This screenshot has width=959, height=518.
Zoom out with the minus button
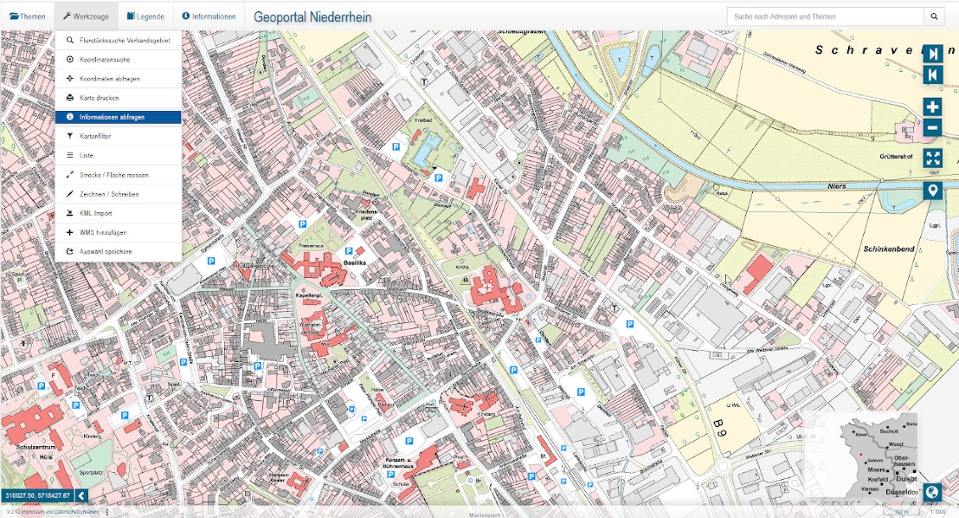pos(932,128)
